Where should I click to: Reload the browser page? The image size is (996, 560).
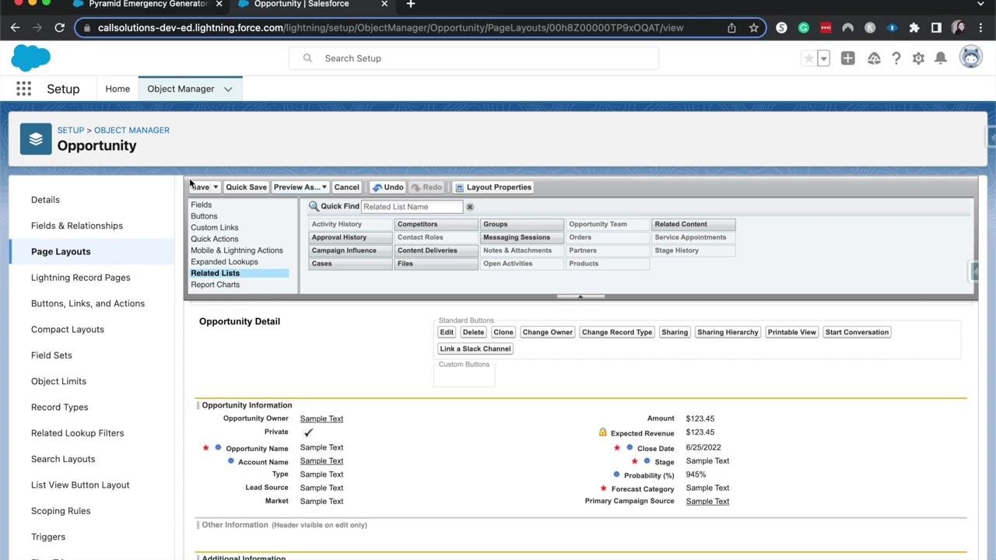click(x=59, y=28)
